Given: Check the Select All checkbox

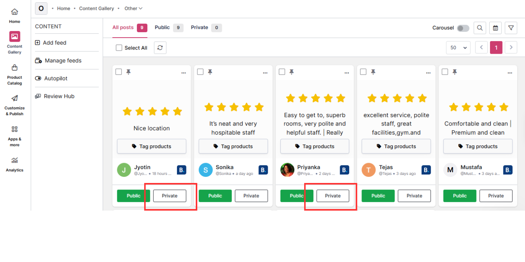Looking at the screenshot, I should point(119,48).
